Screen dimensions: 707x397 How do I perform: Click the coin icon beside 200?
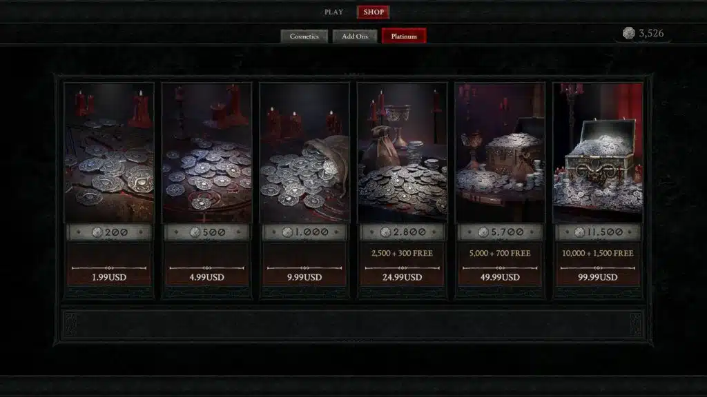click(x=97, y=232)
